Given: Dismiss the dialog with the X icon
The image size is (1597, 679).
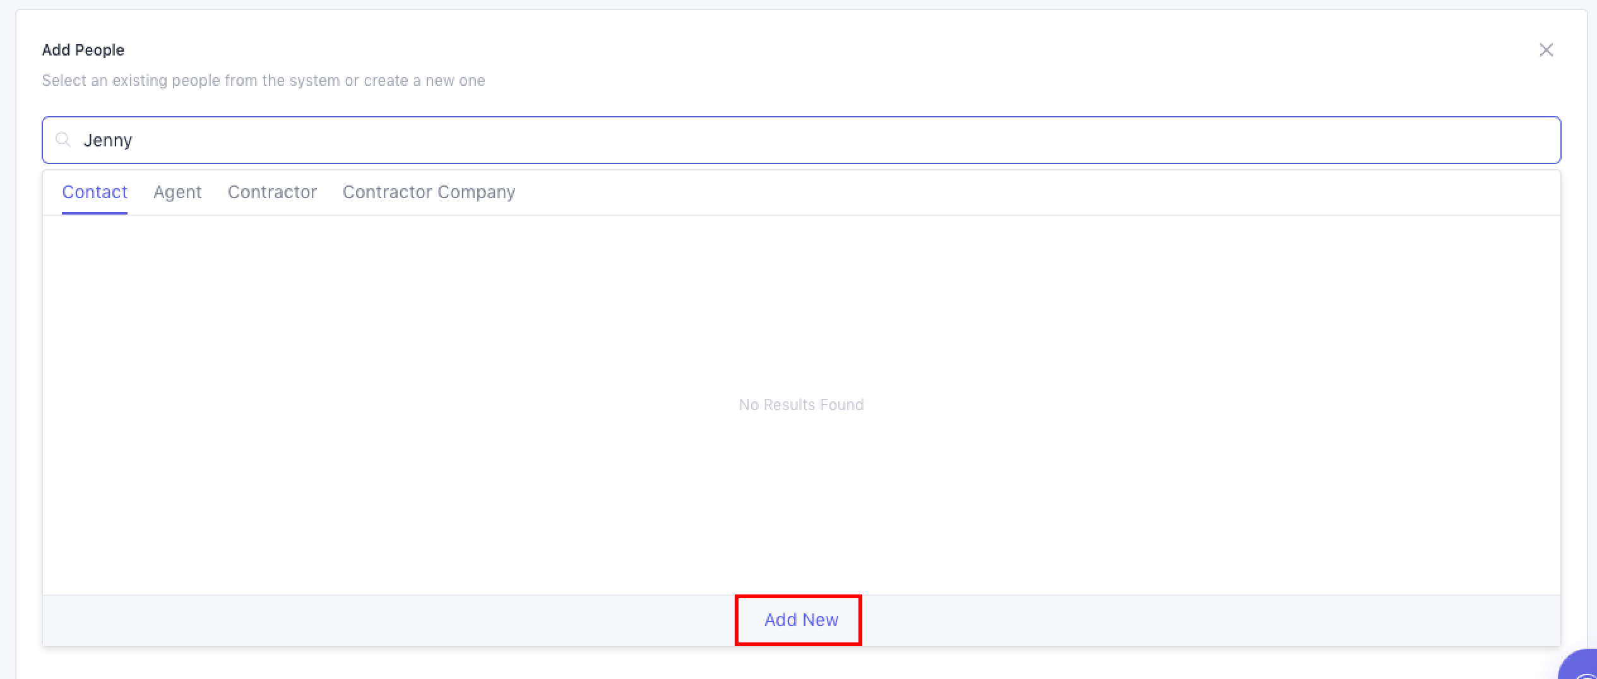Looking at the screenshot, I should click(x=1546, y=50).
